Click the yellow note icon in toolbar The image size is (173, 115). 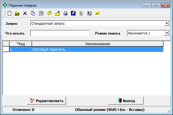tap(97, 13)
